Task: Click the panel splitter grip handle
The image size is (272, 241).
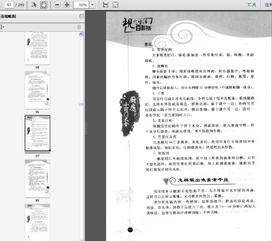Action: pos(86,128)
